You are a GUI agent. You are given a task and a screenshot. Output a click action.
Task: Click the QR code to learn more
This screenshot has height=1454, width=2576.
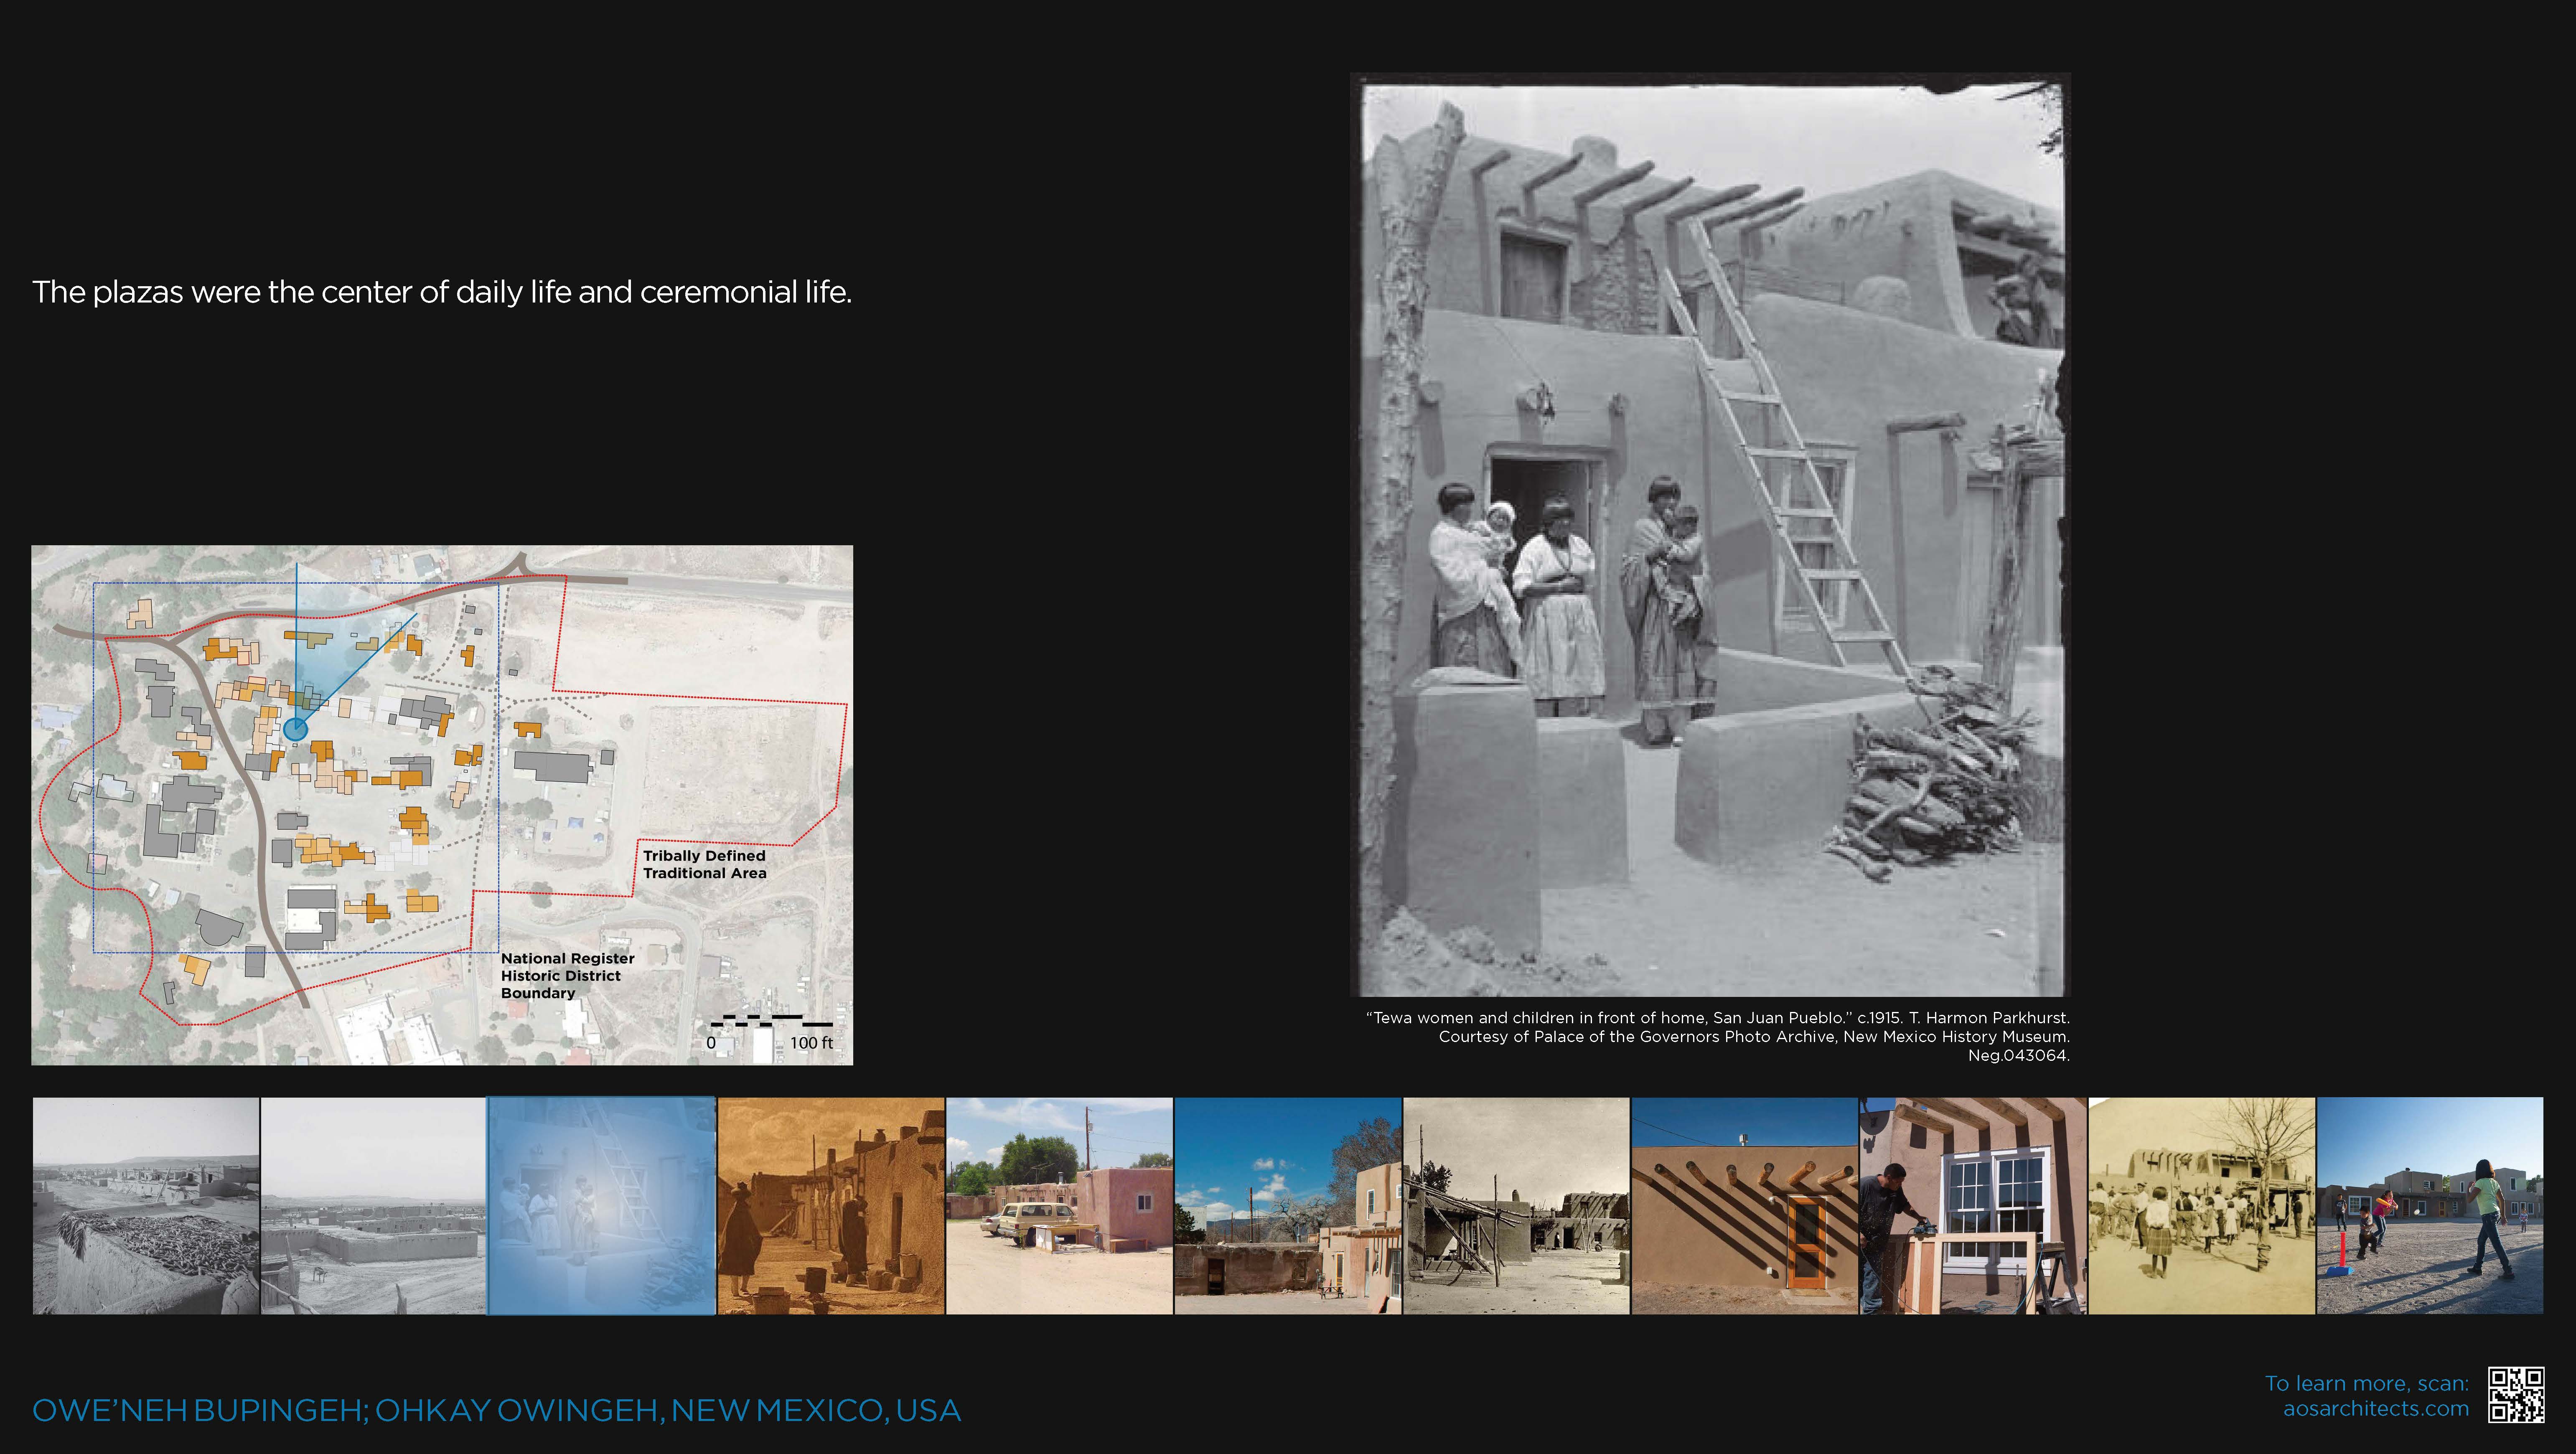2516,1395
